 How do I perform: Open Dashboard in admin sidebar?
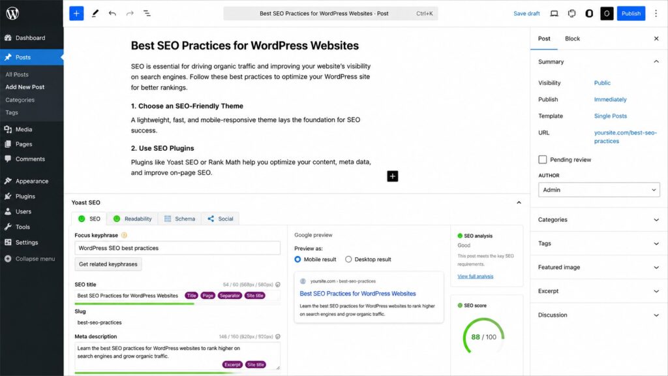(x=31, y=37)
